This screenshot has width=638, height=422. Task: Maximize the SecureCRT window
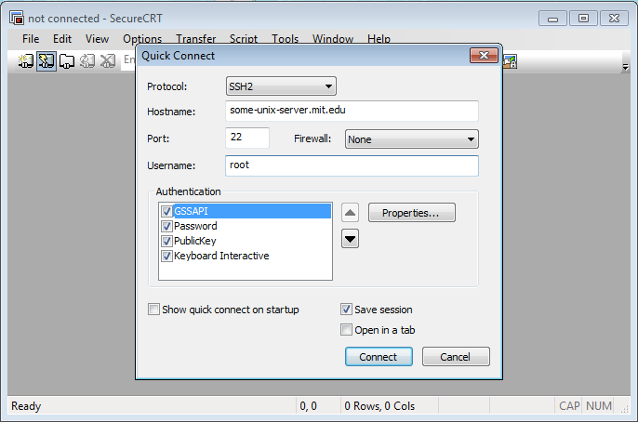click(583, 19)
